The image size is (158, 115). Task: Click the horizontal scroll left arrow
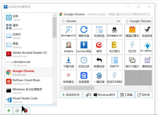[62, 88]
